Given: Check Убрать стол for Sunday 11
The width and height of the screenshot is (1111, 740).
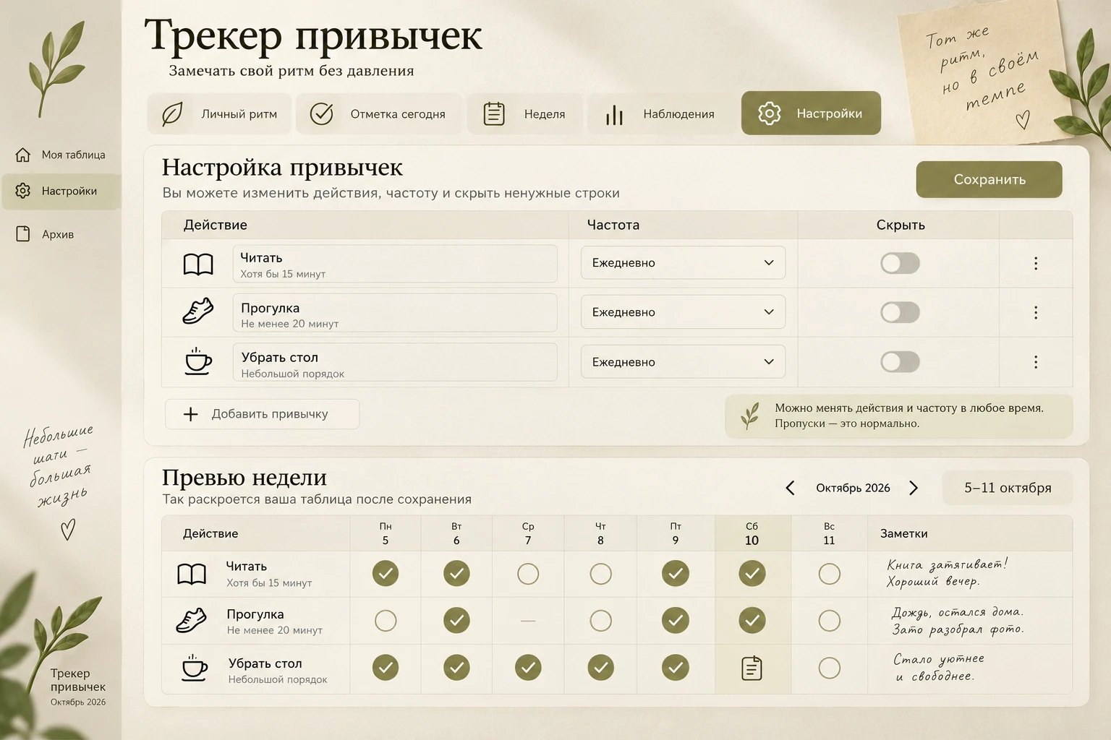Looking at the screenshot, I should (829, 668).
